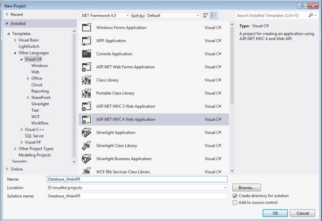322x221 pixels.
Task: Click the Silverlight Business Application icon
Action: pyautogui.click(x=87, y=159)
